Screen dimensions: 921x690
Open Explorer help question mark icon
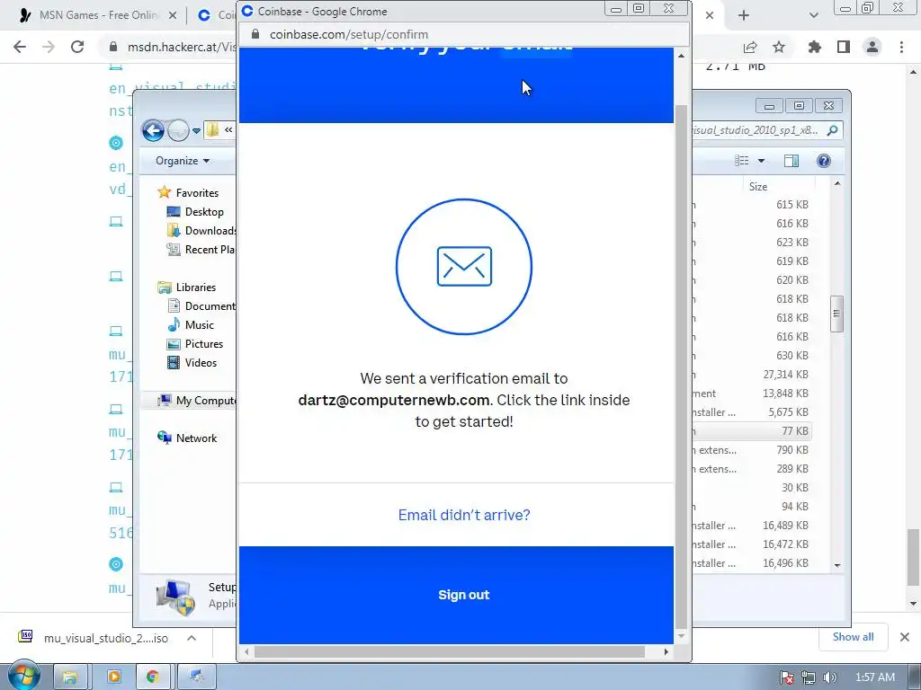tap(824, 161)
